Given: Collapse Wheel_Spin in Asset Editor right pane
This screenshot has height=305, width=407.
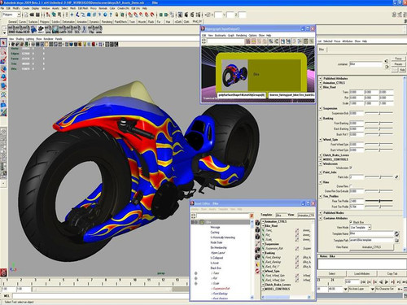Looking at the screenshot, I should pos(263,271).
